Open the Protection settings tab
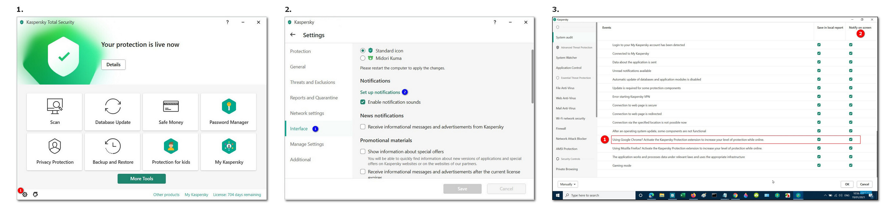The height and width of the screenshot is (217, 895). (x=300, y=51)
